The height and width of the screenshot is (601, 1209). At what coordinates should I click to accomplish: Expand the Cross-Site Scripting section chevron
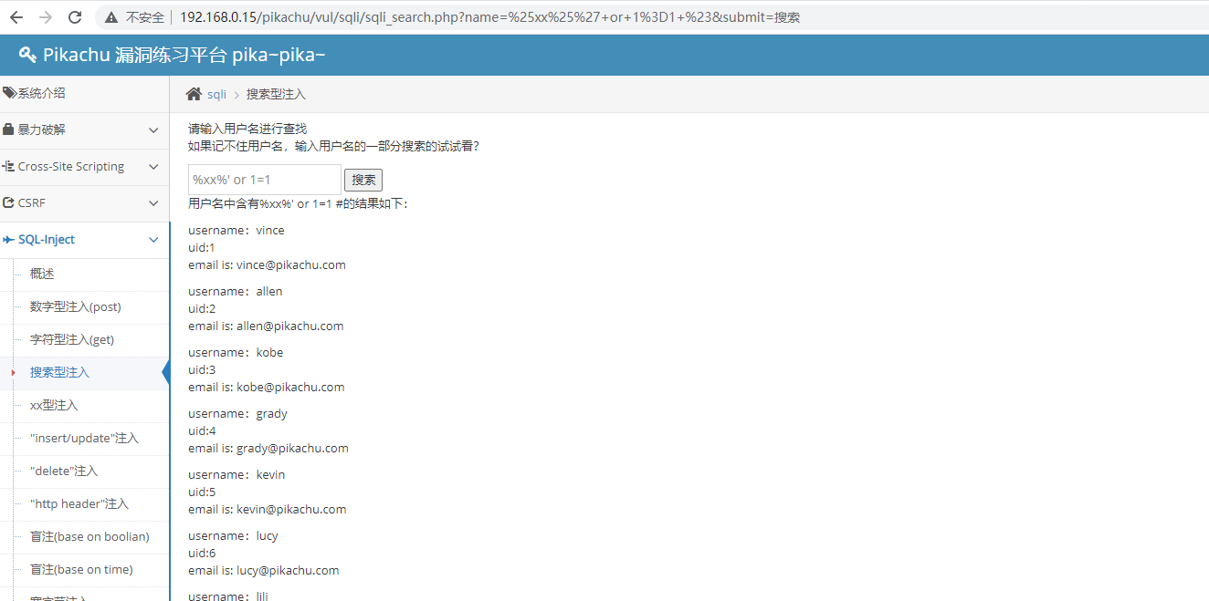(153, 167)
